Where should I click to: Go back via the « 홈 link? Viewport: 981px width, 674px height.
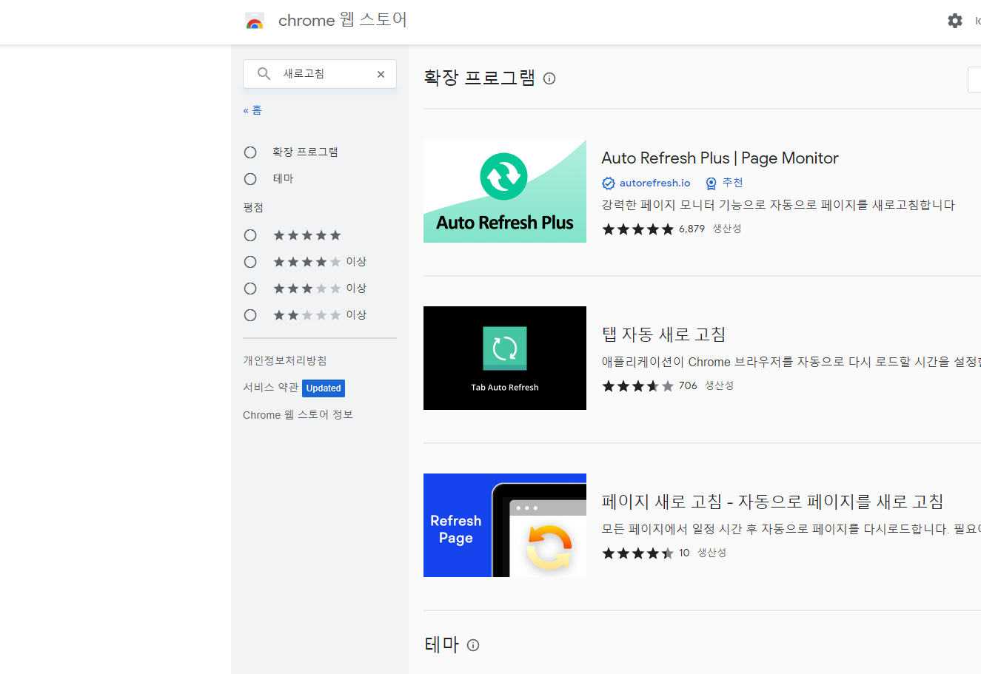click(252, 110)
